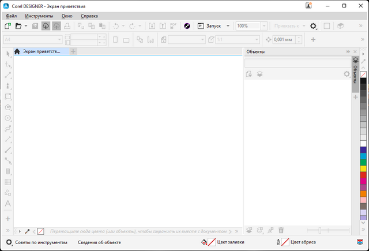Switch to the Экран приветствия tab
The height and width of the screenshot is (251, 369).
[x=42, y=51]
